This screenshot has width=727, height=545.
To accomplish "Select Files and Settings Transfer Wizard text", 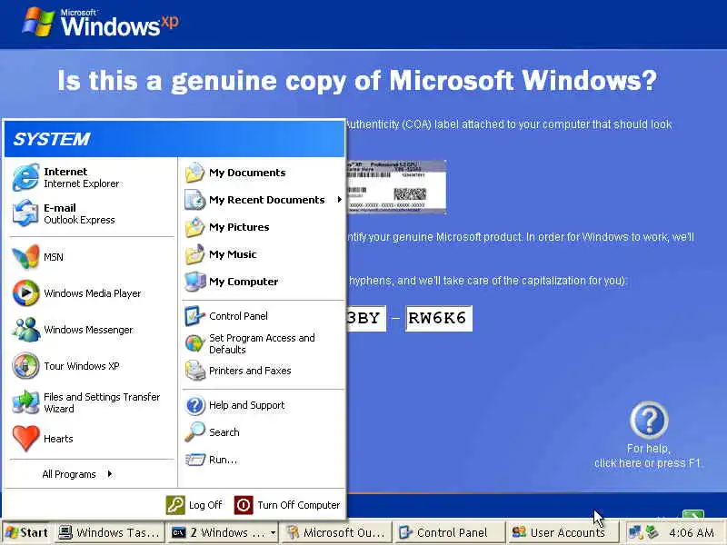I will (x=102, y=402).
